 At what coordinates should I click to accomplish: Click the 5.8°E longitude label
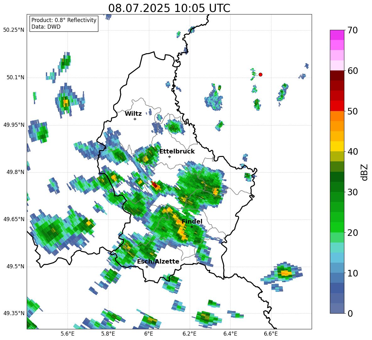(108, 334)
